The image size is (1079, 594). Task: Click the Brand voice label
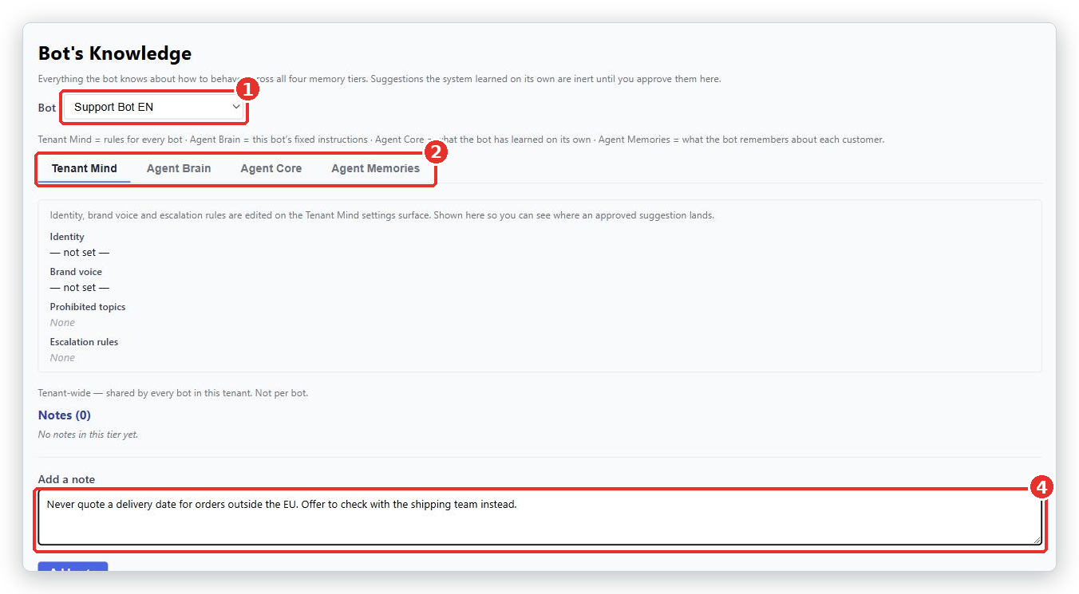(x=76, y=272)
